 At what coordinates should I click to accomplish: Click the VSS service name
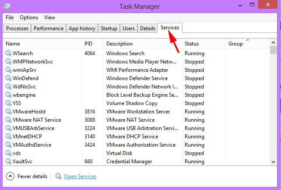click(x=17, y=103)
